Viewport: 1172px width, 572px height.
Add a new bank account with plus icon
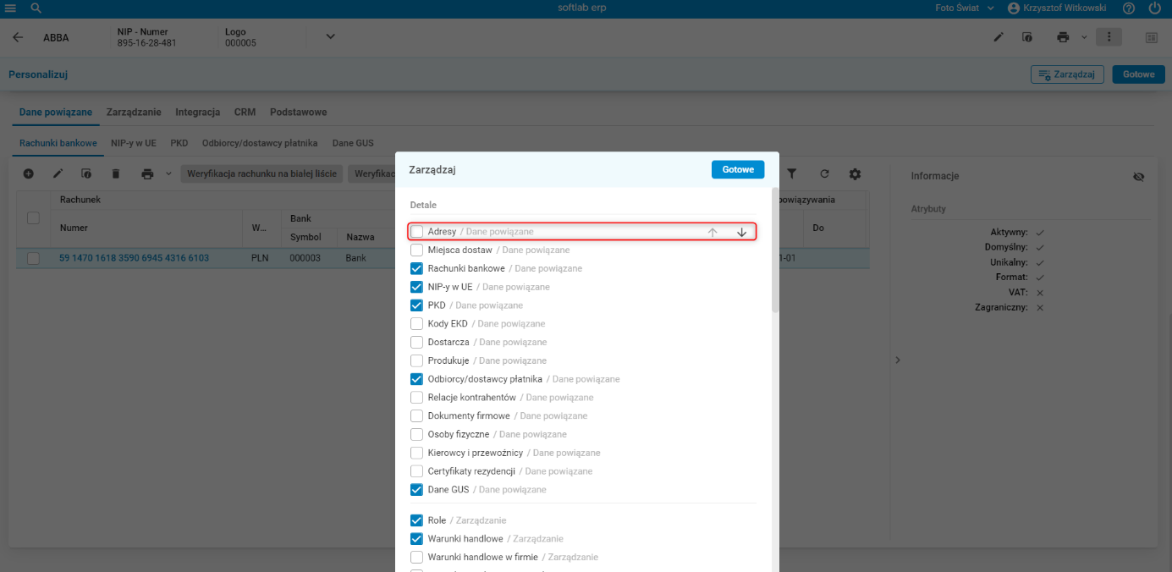tap(28, 173)
